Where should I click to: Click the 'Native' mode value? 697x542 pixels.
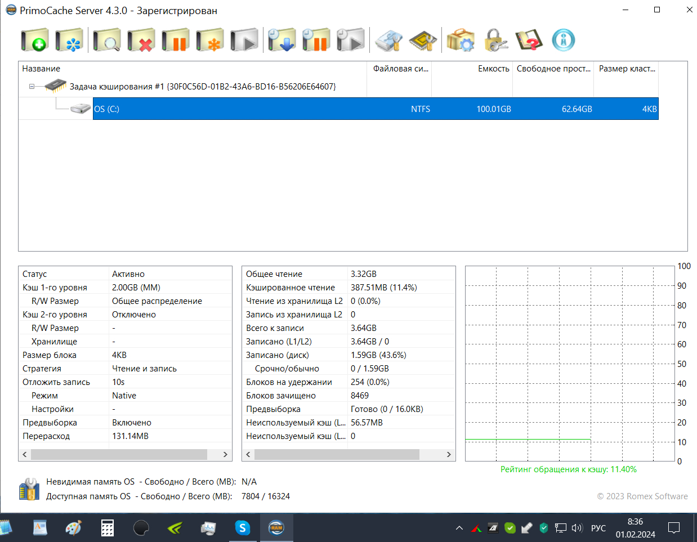pos(124,396)
